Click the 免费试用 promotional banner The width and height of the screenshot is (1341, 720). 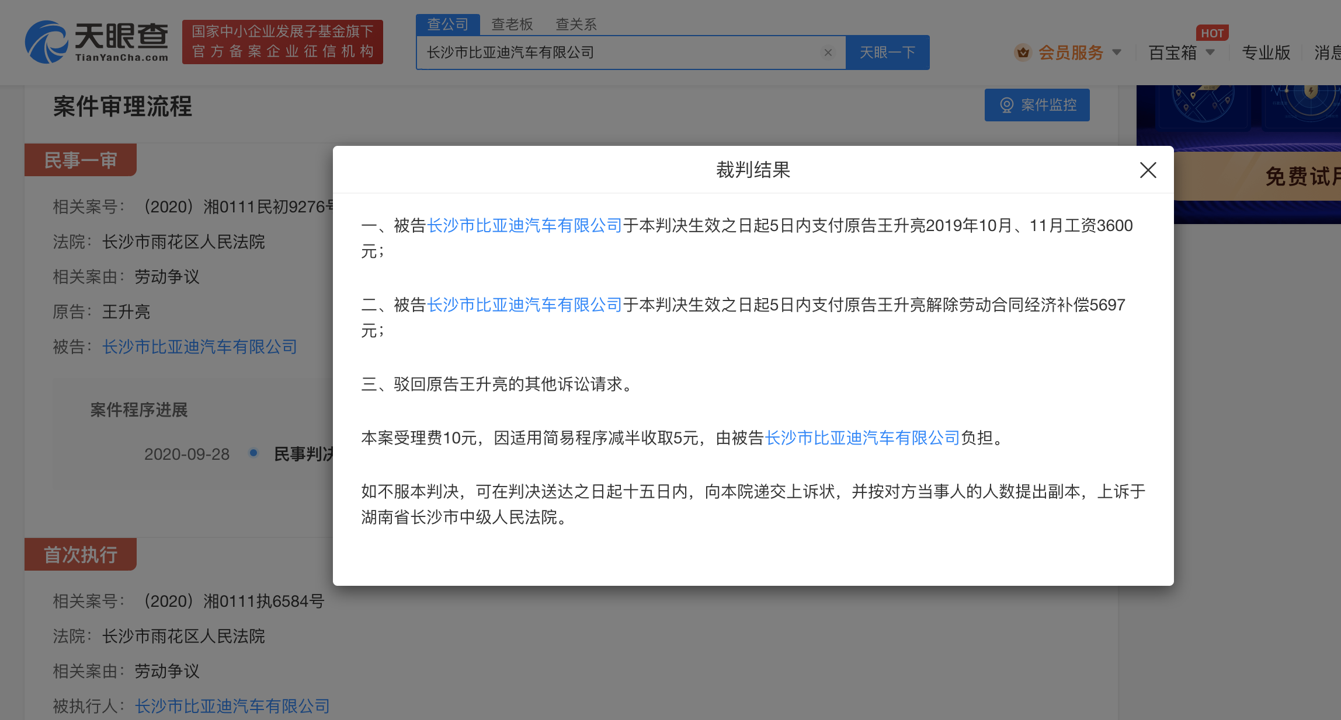[1257, 176]
